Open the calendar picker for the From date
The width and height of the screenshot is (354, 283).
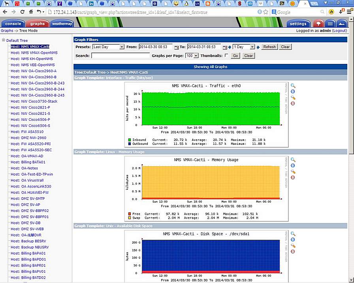tap(176, 47)
